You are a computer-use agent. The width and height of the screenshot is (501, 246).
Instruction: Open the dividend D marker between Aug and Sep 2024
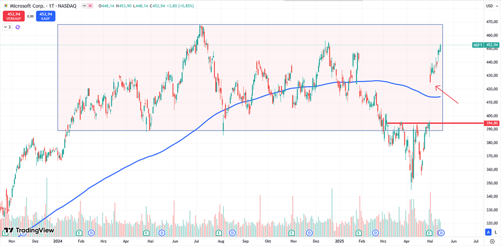(x=232, y=233)
